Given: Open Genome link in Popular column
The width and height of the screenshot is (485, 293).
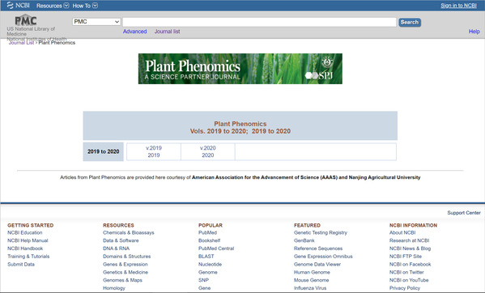Looking at the screenshot, I should 208,272.
